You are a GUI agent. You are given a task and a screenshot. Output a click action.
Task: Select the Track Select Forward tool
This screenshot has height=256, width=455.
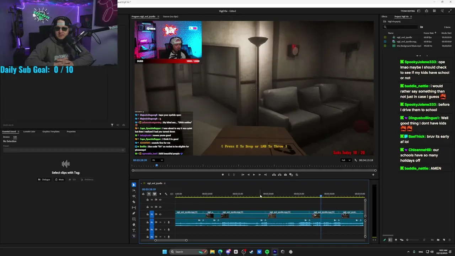tap(134, 190)
